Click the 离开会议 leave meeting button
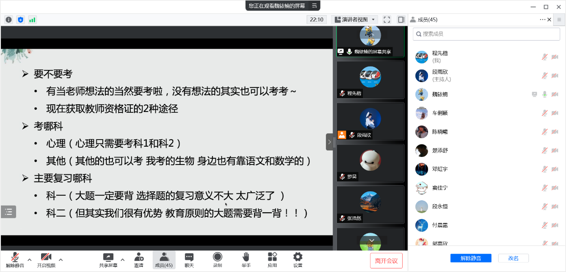566x272 pixels. point(386,261)
